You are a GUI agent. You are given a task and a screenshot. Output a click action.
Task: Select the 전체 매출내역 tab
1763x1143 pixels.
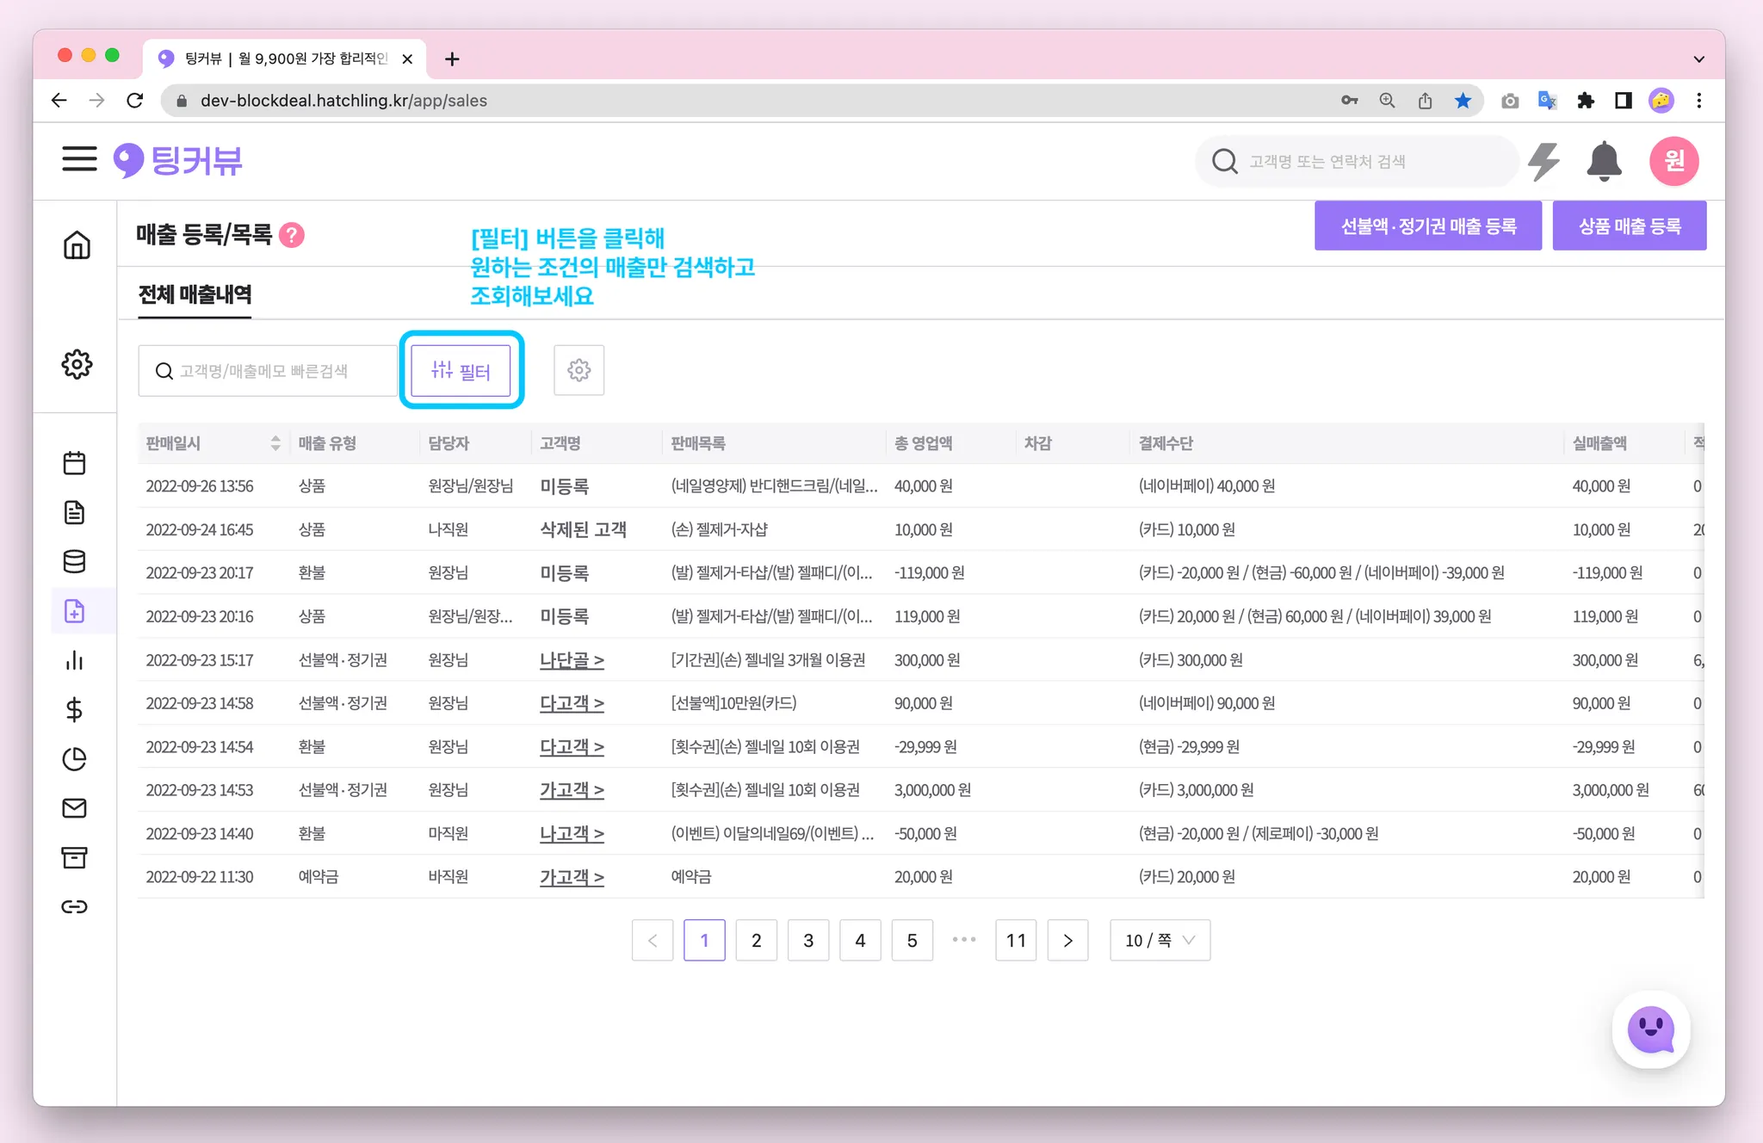(195, 294)
